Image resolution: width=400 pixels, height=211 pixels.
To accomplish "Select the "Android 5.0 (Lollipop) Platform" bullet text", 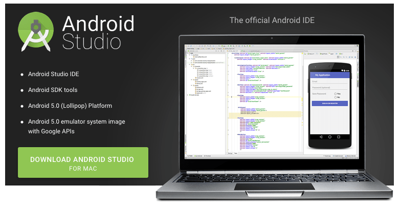I will [70, 106].
